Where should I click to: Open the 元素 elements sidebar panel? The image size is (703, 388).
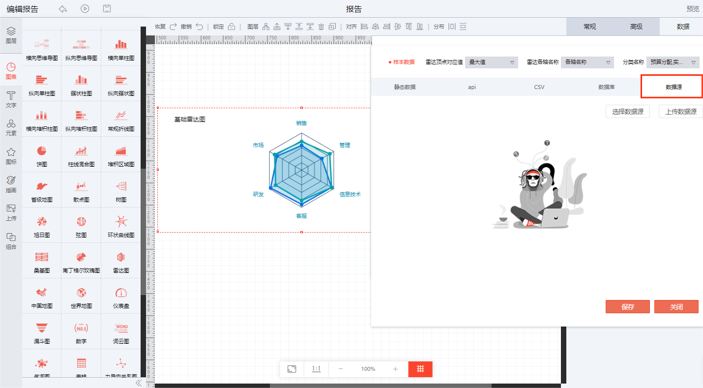click(11, 127)
